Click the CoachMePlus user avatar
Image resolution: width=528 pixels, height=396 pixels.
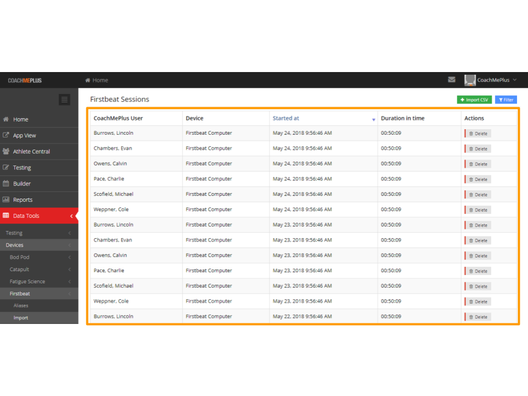pyautogui.click(x=470, y=80)
